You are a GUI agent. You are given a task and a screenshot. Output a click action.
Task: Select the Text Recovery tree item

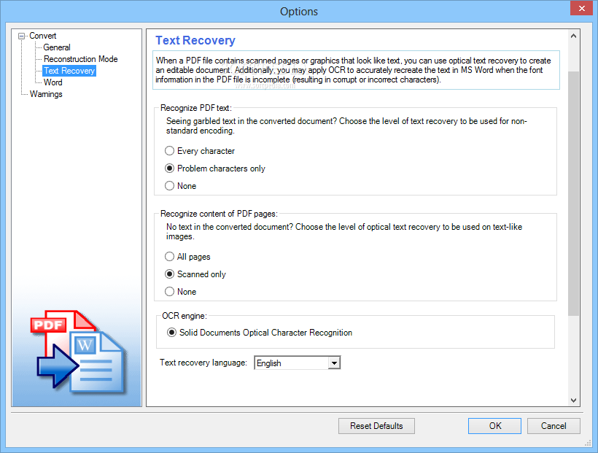pyautogui.click(x=69, y=71)
